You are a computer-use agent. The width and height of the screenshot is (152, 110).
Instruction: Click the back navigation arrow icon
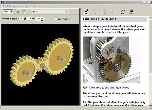tap(104, 11)
